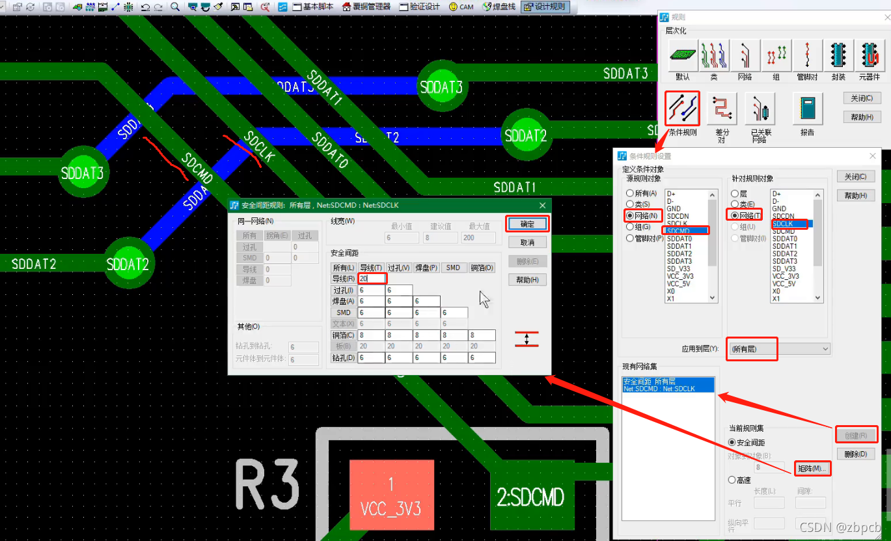Open the 差分对 differential pair icon

pyautogui.click(x=722, y=108)
